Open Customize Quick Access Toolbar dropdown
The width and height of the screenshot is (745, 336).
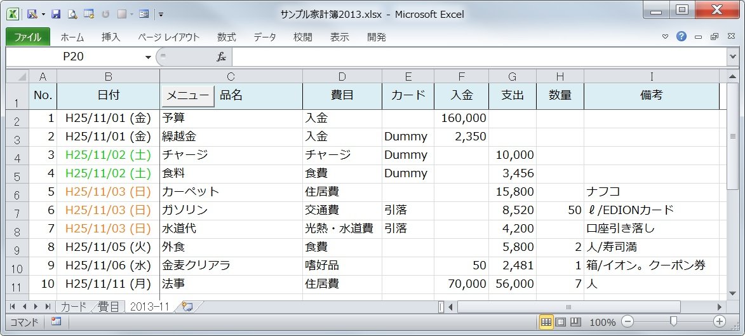(161, 14)
